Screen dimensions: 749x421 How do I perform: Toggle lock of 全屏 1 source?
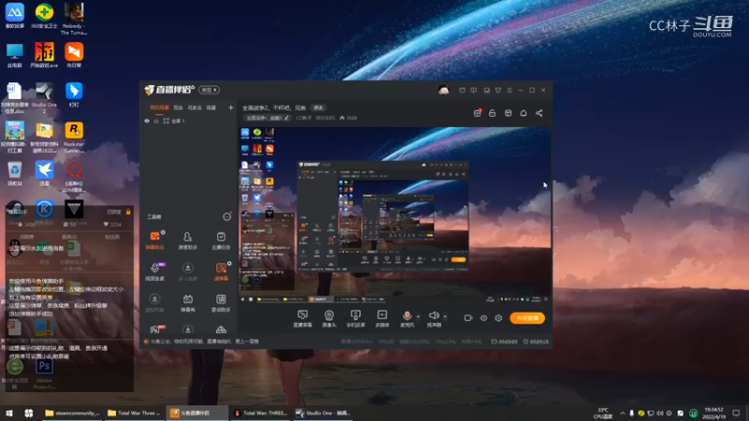[x=155, y=121]
